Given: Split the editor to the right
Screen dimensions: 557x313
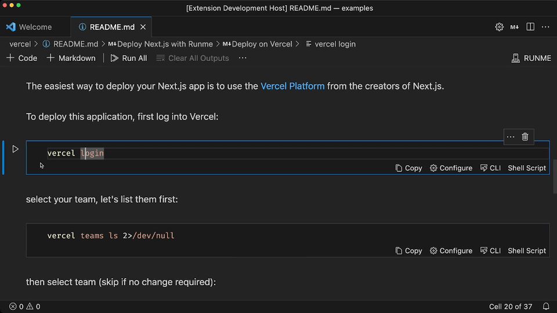Looking at the screenshot, I should tap(530, 27).
